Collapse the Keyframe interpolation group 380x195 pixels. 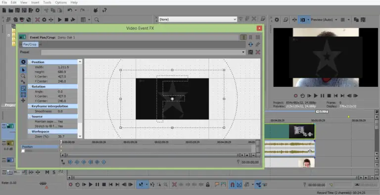tap(30, 107)
